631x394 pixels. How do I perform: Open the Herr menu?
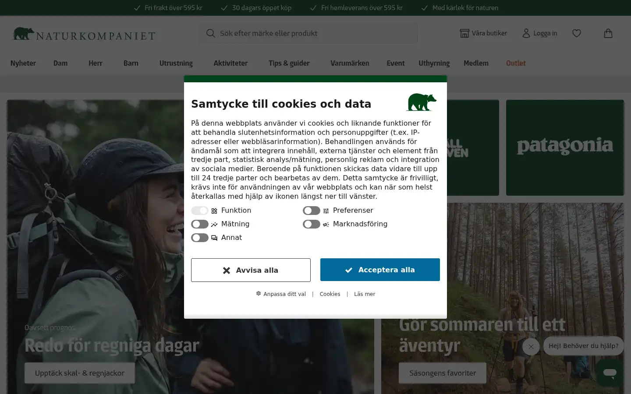[x=96, y=63]
